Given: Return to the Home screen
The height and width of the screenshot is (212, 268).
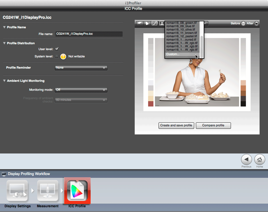Looking at the screenshot, I should (260, 160).
